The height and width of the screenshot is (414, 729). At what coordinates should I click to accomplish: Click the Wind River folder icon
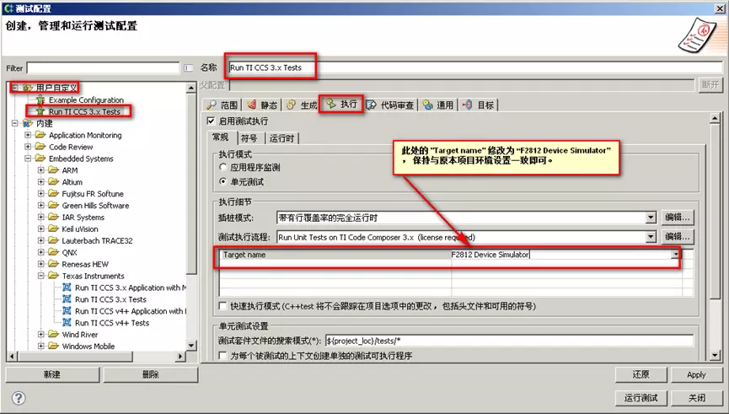53,335
